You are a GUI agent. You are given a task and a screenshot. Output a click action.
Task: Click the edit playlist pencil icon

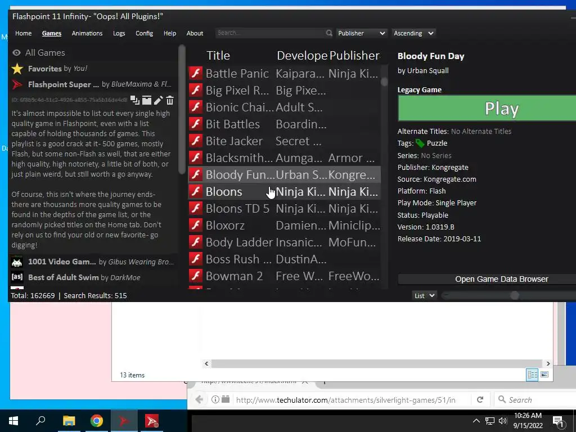[158, 100]
